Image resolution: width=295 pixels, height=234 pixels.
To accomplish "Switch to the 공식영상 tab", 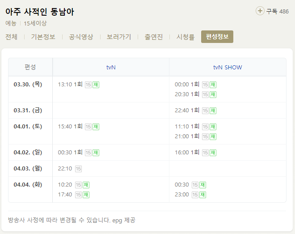I will click(81, 37).
